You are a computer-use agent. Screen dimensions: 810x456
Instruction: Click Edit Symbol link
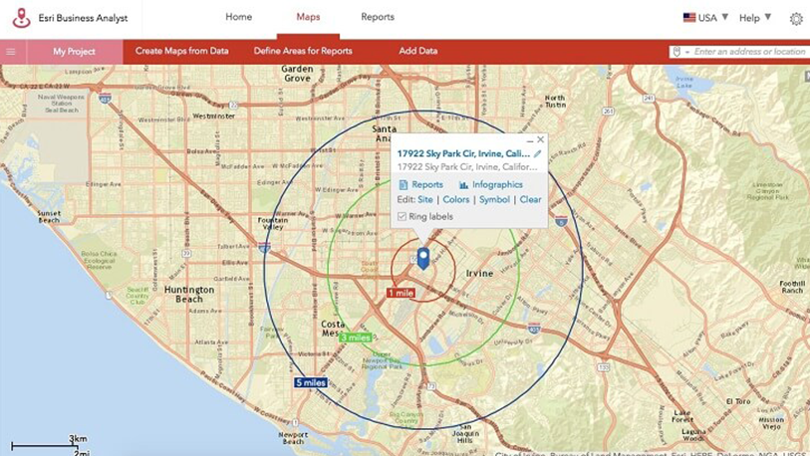494,200
